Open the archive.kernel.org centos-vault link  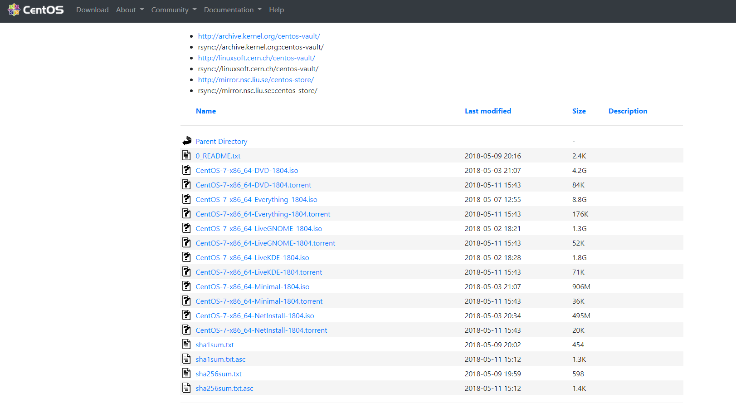[259, 36]
